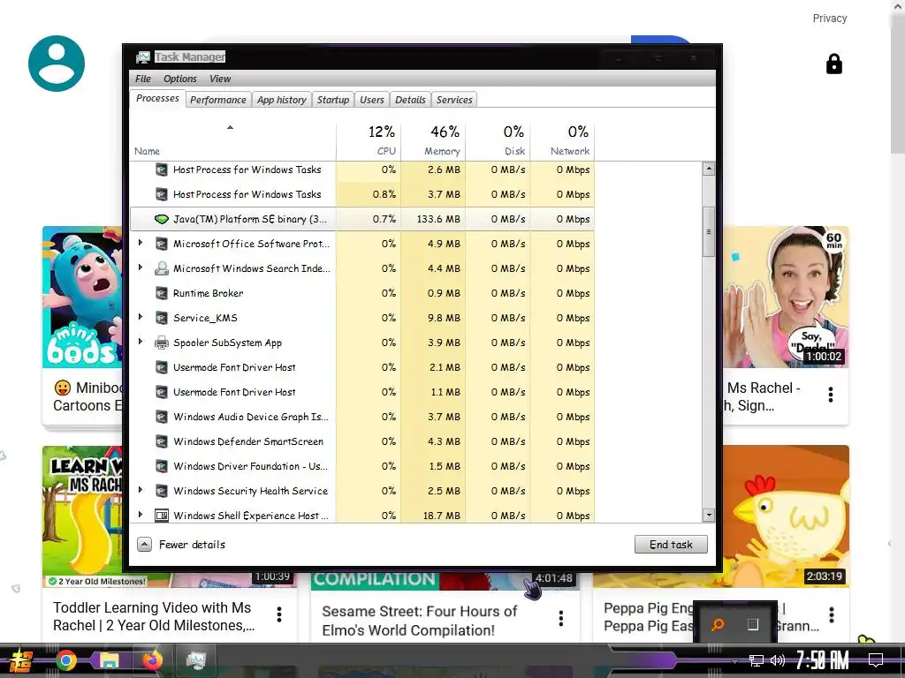Click the Service_KMS process icon
Image resolution: width=905 pixels, height=678 pixels.
[x=162, y=318]
